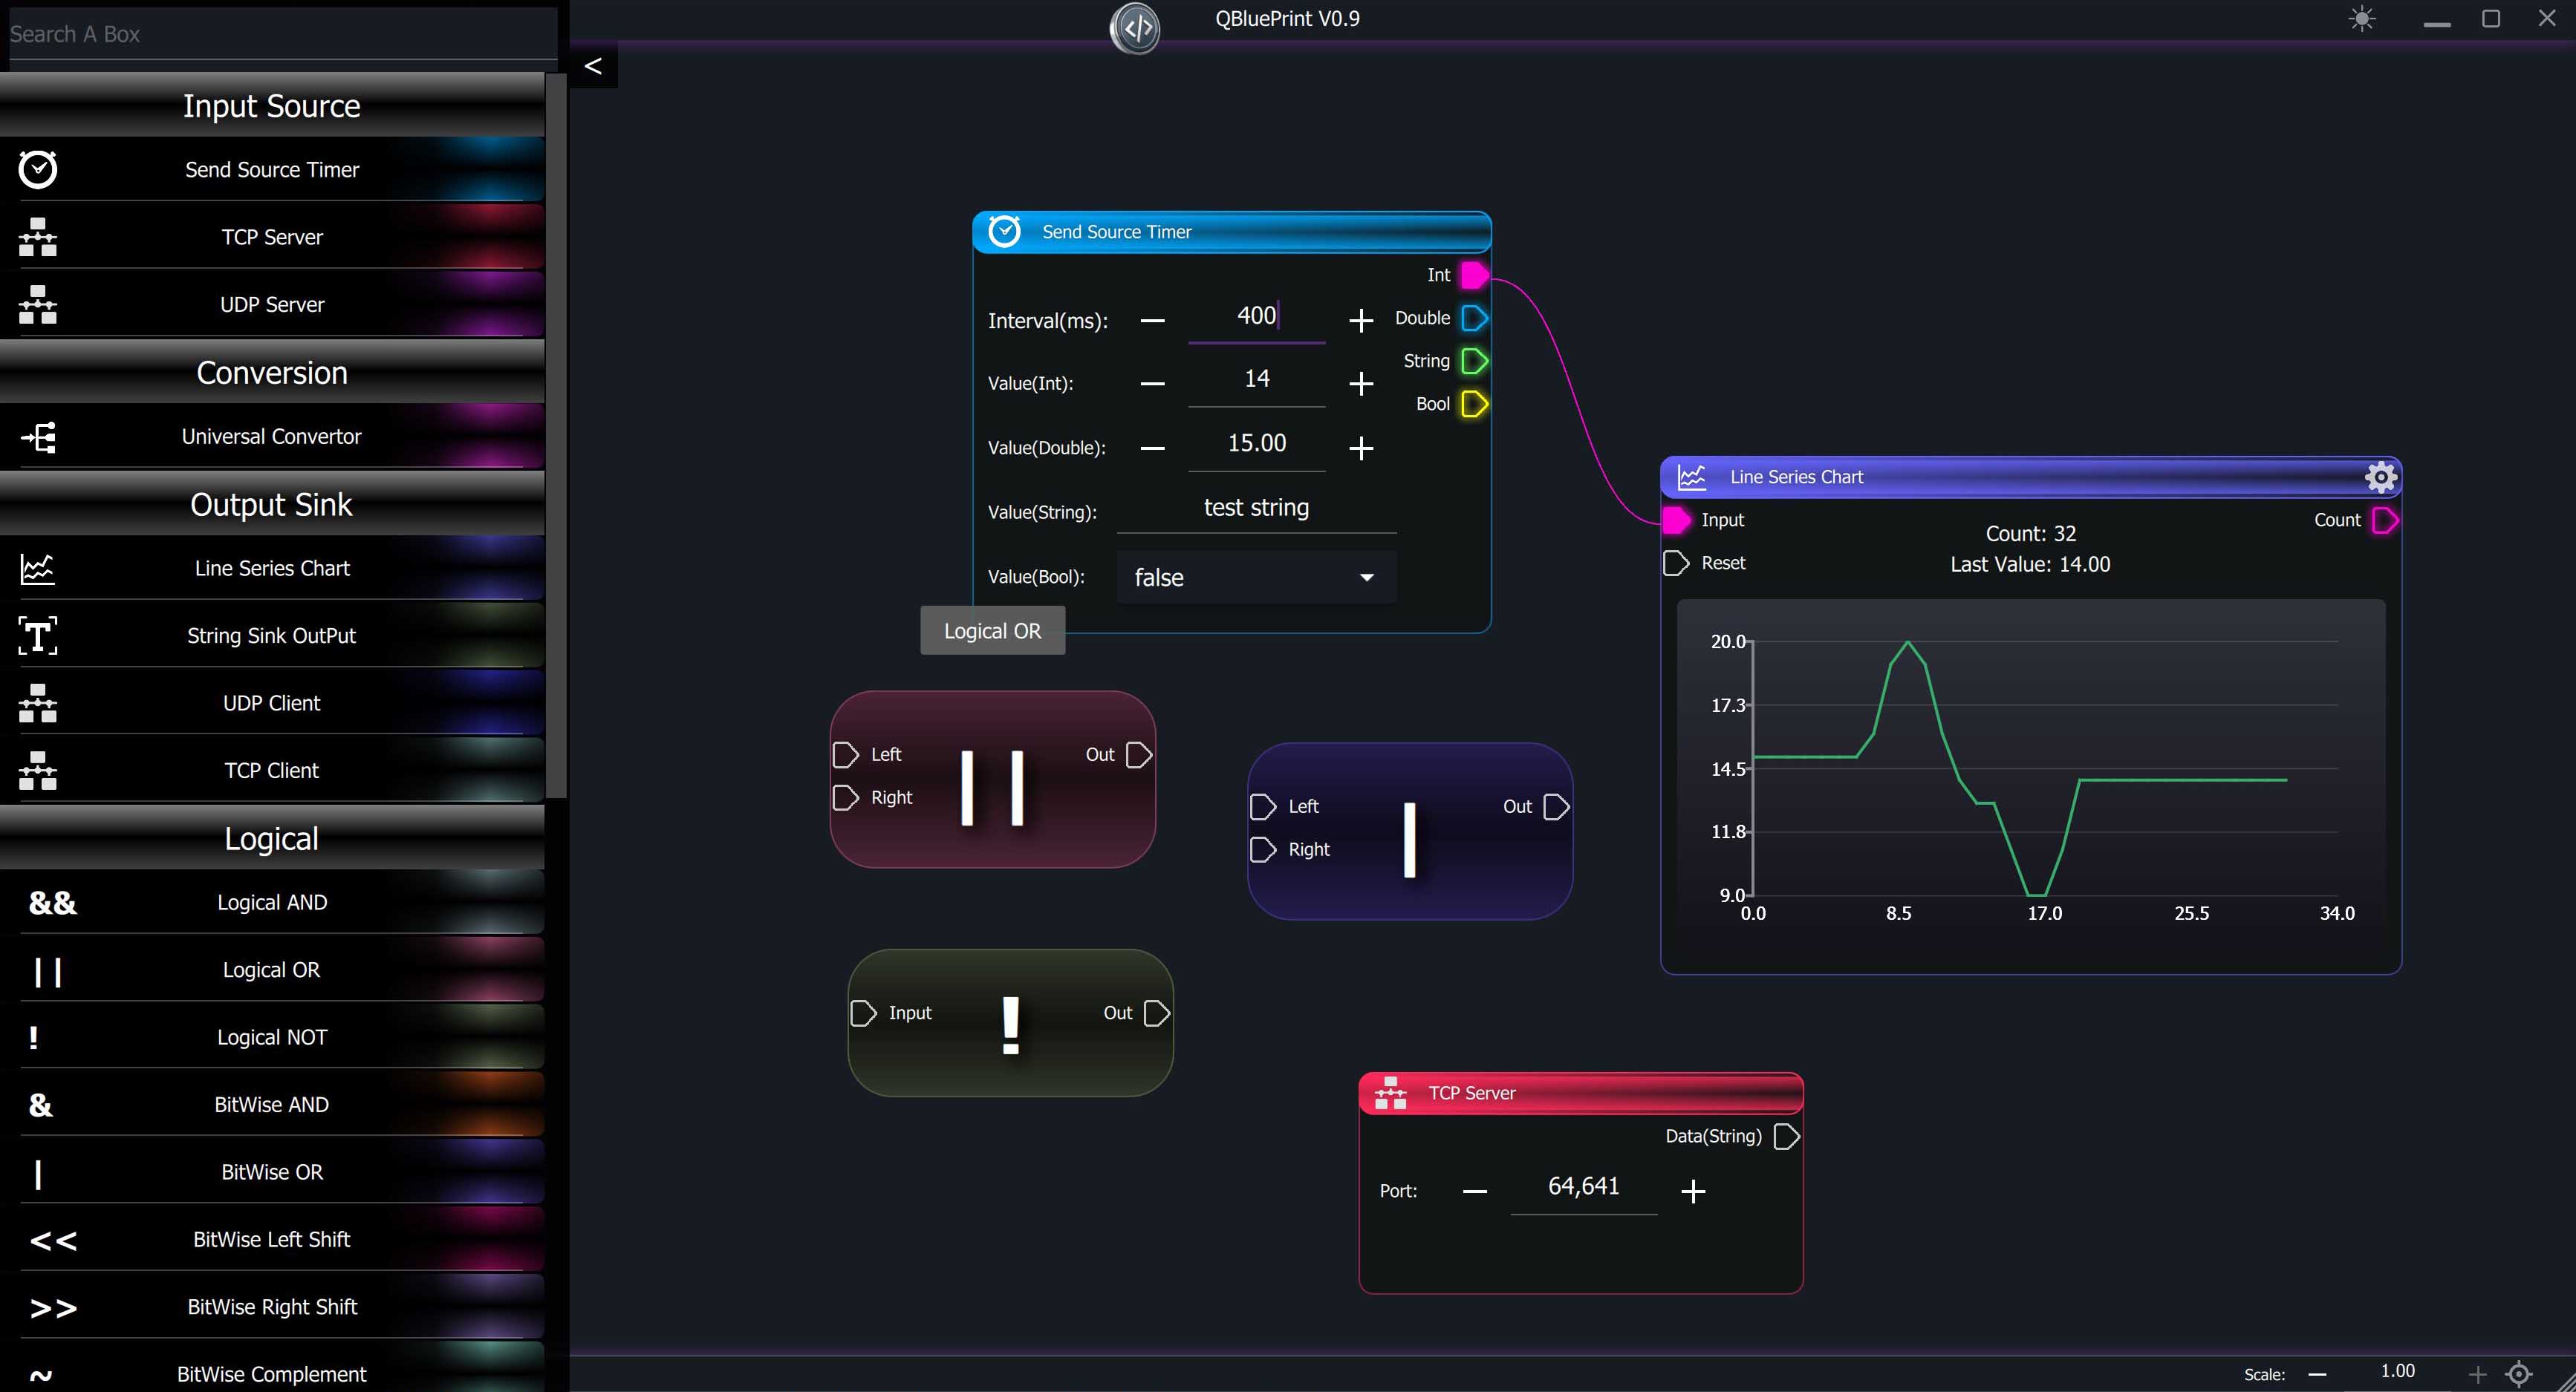Click the String Sink OutPut text icon
Screen dimensions: 2576x1392
(x=38, y=635)
